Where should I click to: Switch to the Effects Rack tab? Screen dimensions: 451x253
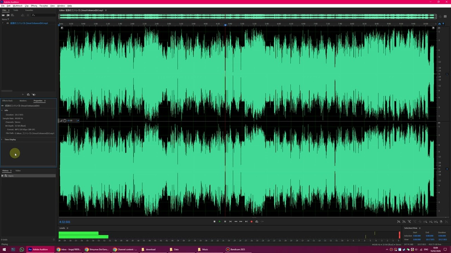pos(7,101)
